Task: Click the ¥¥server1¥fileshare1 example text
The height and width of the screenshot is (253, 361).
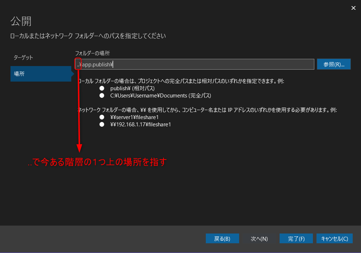Action: pyautogui.click(x=134, y=117)
